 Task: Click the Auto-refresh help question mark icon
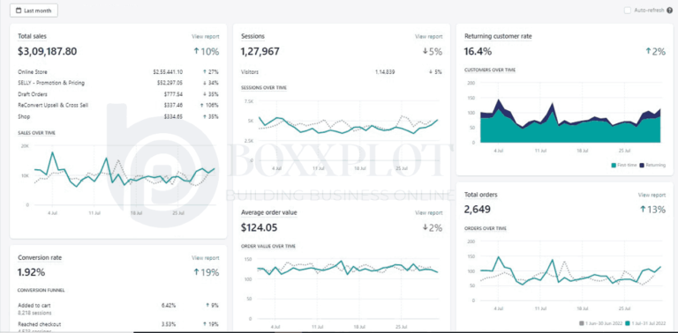(x=669, y=11)
